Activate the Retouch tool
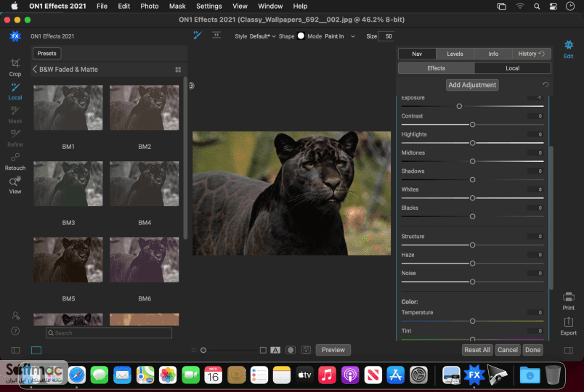This screenshot has height=392, width=584. click(15, 162)
